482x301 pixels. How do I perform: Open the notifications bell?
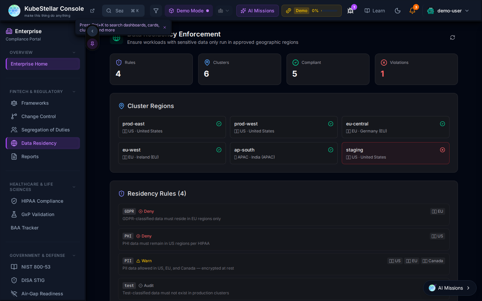pyautogui.click(x=412, y=11)
